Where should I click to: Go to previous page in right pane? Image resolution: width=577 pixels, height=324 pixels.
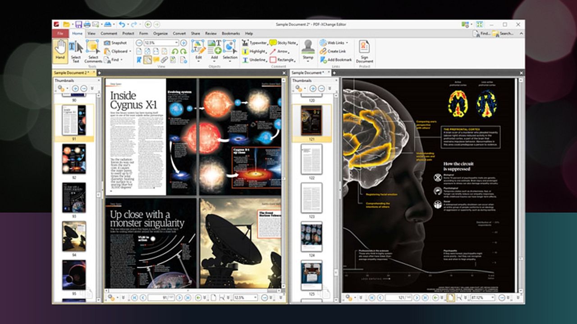click(x=380, y=297)
